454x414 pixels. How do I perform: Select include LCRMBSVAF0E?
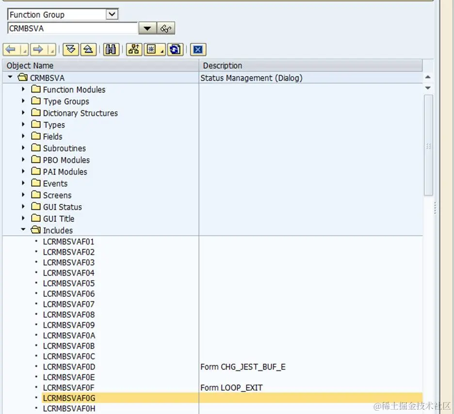coord(68,377)
